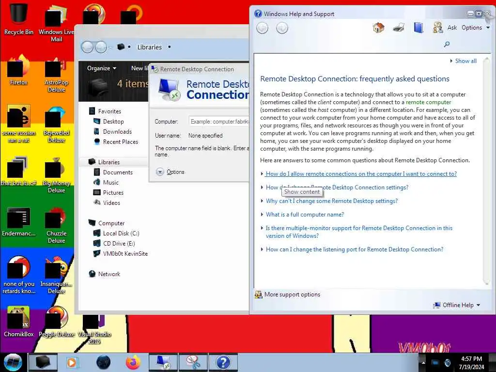Click Explorer back navigation button
Image resolution: width=496 pixels, height=372 pixels.
click(87, 47)
